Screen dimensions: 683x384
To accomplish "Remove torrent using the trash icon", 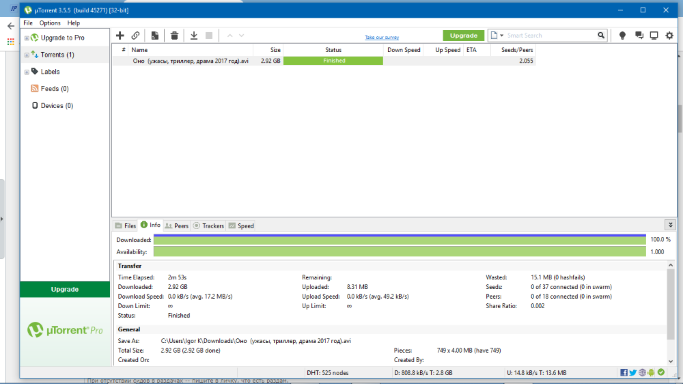I will tap(175, 36).
